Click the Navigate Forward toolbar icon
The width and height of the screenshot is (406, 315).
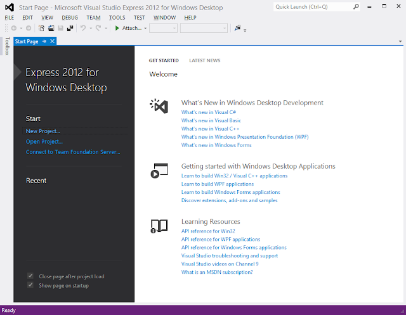(x=29, y=28)
